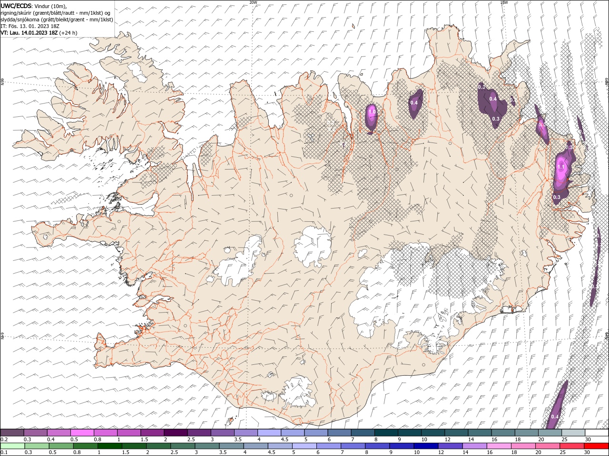Click the deep blue 10 rain-scale swatch
The height and width of the screenshot is (456, 609).
426,446
